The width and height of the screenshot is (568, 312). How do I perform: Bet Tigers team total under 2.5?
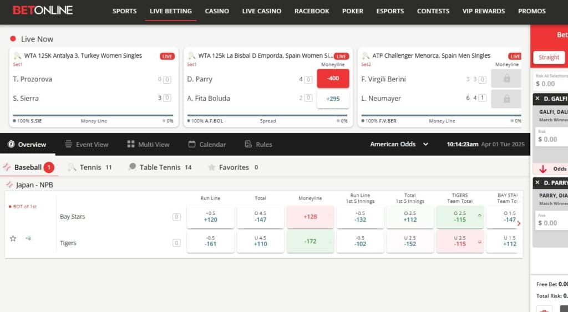pos(460,242)
